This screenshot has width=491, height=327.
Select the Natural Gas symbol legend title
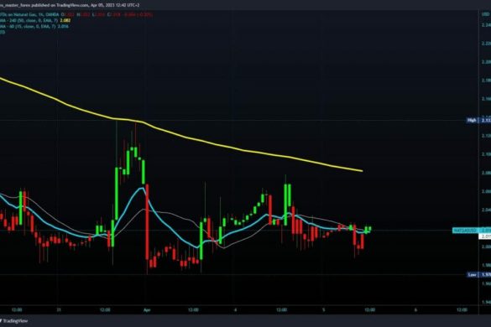pos(29,14)
